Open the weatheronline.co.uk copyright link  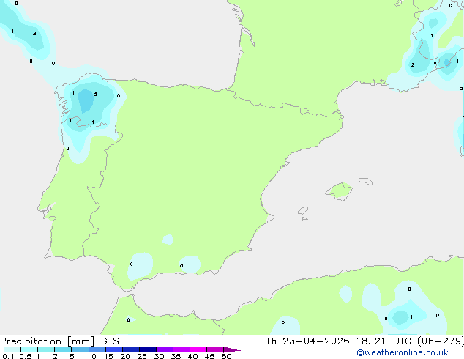pos(403,352)
